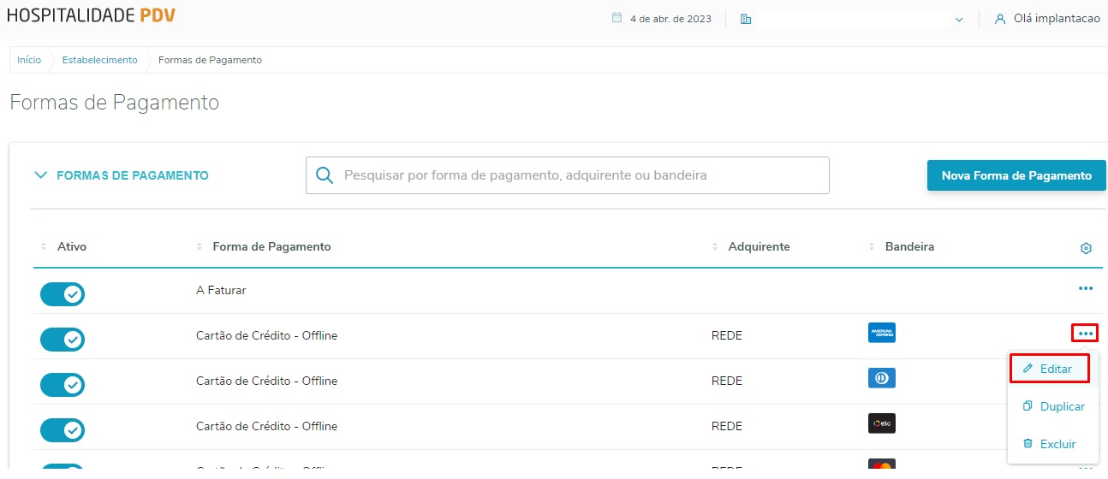
Task: Click the date 4 de abr. de 2023
Action: pos(670,19)
